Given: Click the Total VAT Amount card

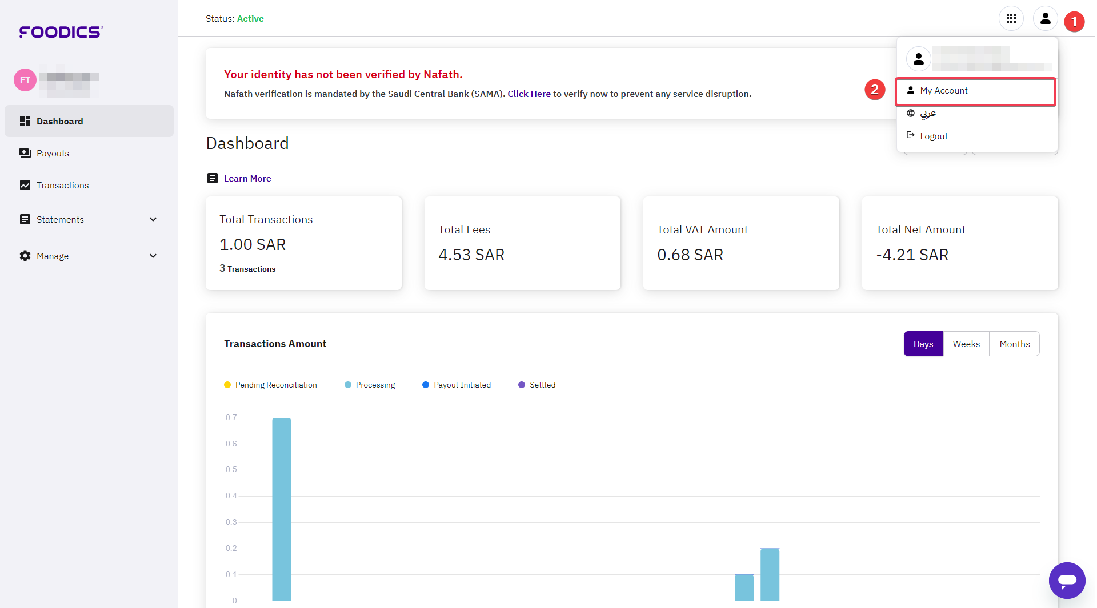Looking at the screenshot, I should 741,243.
